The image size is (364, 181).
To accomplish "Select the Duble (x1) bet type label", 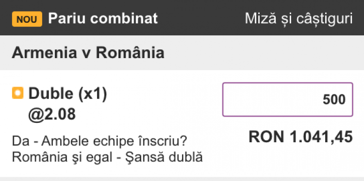I will (67, 93).
